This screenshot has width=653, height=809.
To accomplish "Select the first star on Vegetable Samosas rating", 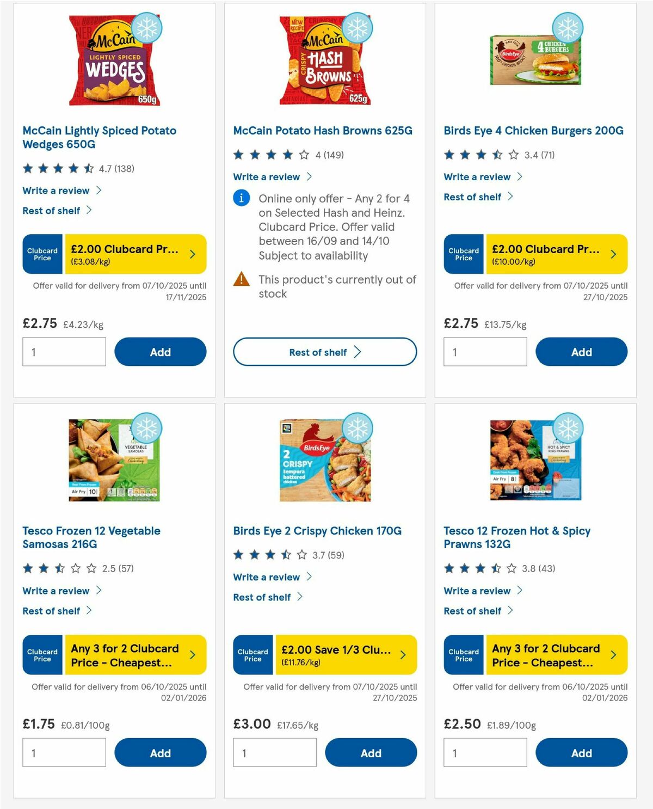I will [x=27, y=568].
